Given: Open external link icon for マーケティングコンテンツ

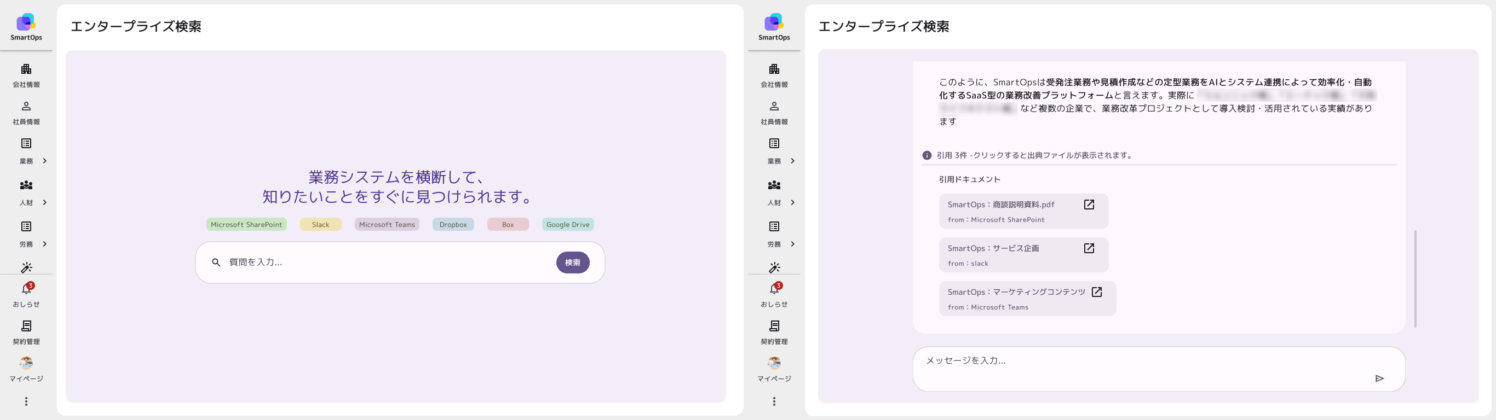Looking at the screenshot, I should click(1096, 292).
